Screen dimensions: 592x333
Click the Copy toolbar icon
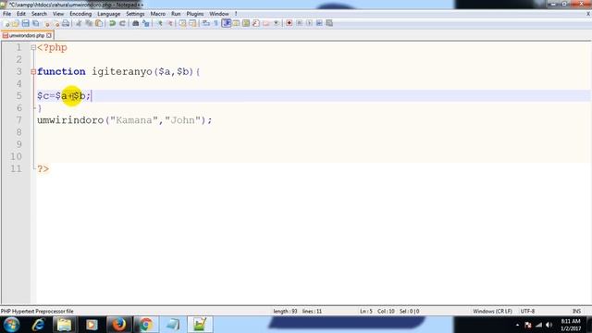(x=89, y=23)
